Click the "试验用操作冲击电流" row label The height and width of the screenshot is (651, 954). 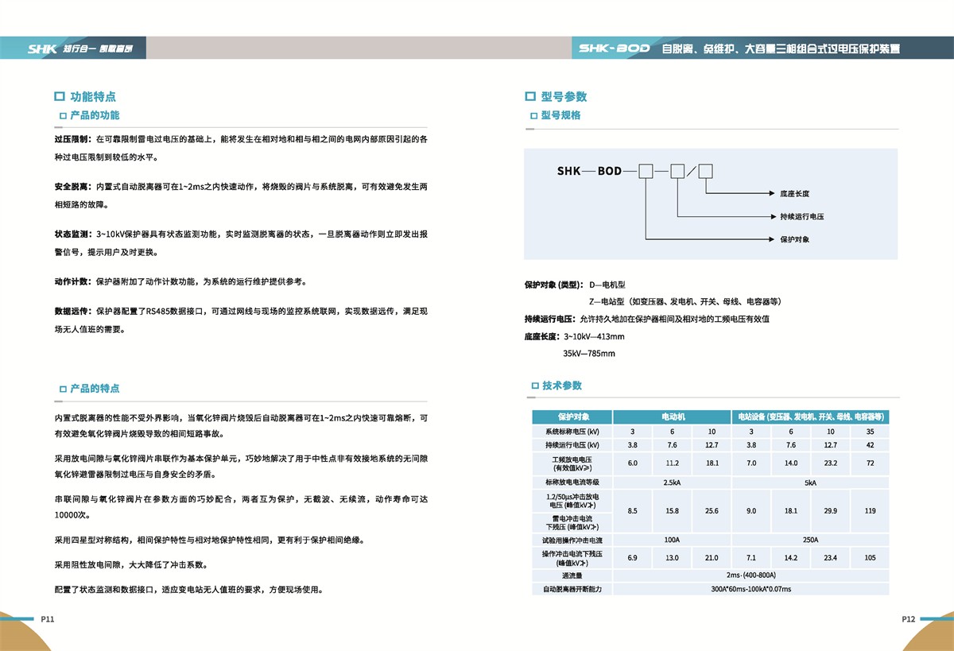click(572, 540)
